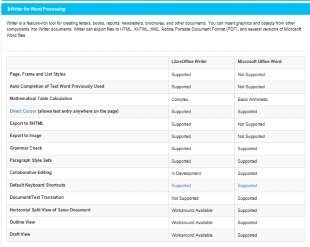Click the LibreOffice Writer column header

coord(189,61)
